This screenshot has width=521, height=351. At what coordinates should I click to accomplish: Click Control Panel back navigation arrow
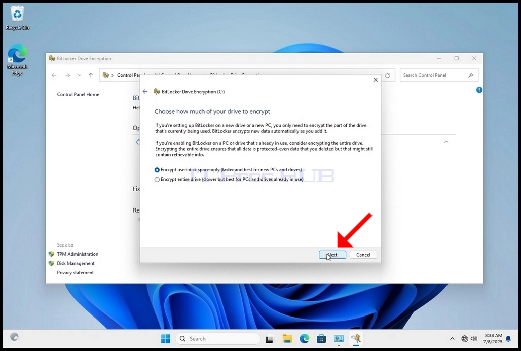(x=54, y=75)
